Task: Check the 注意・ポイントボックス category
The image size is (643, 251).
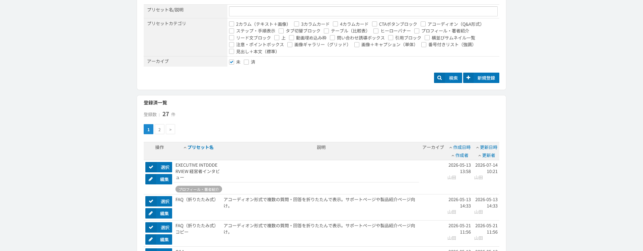Action: [x=231, y=45]
